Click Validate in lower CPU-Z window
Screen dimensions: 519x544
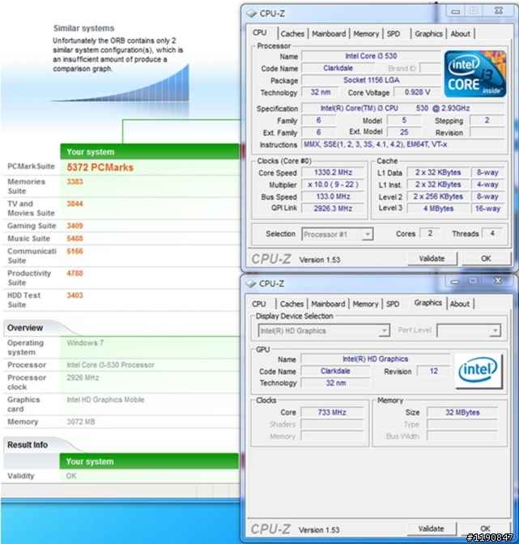click(x=432, y=529)
